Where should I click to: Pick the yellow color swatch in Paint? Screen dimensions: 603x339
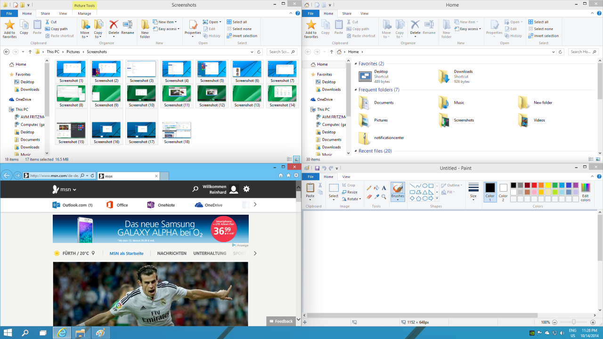548,186
